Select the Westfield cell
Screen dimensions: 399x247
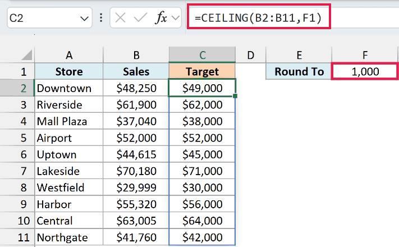click(69, 187)
